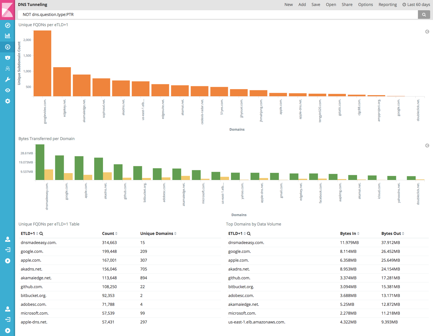Click Save in the dashboard menu
This screenshot has height=336, width=433.
[x=316, y=5]
